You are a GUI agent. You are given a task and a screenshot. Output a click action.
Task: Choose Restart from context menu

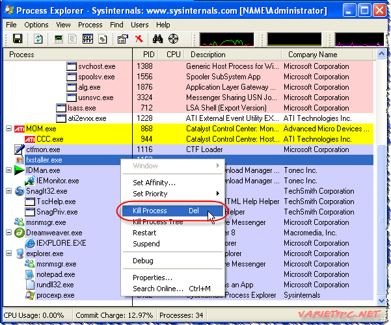point(172,233)
